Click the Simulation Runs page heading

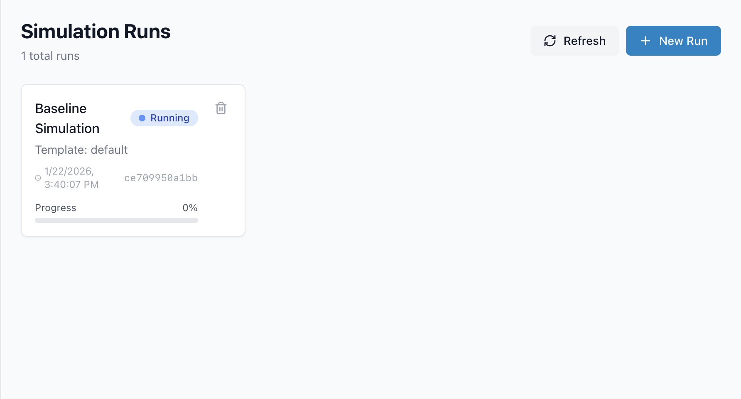[96, 32]
